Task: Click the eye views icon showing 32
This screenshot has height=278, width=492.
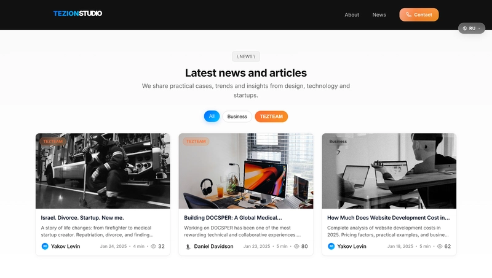Action: tap(153, 246)
